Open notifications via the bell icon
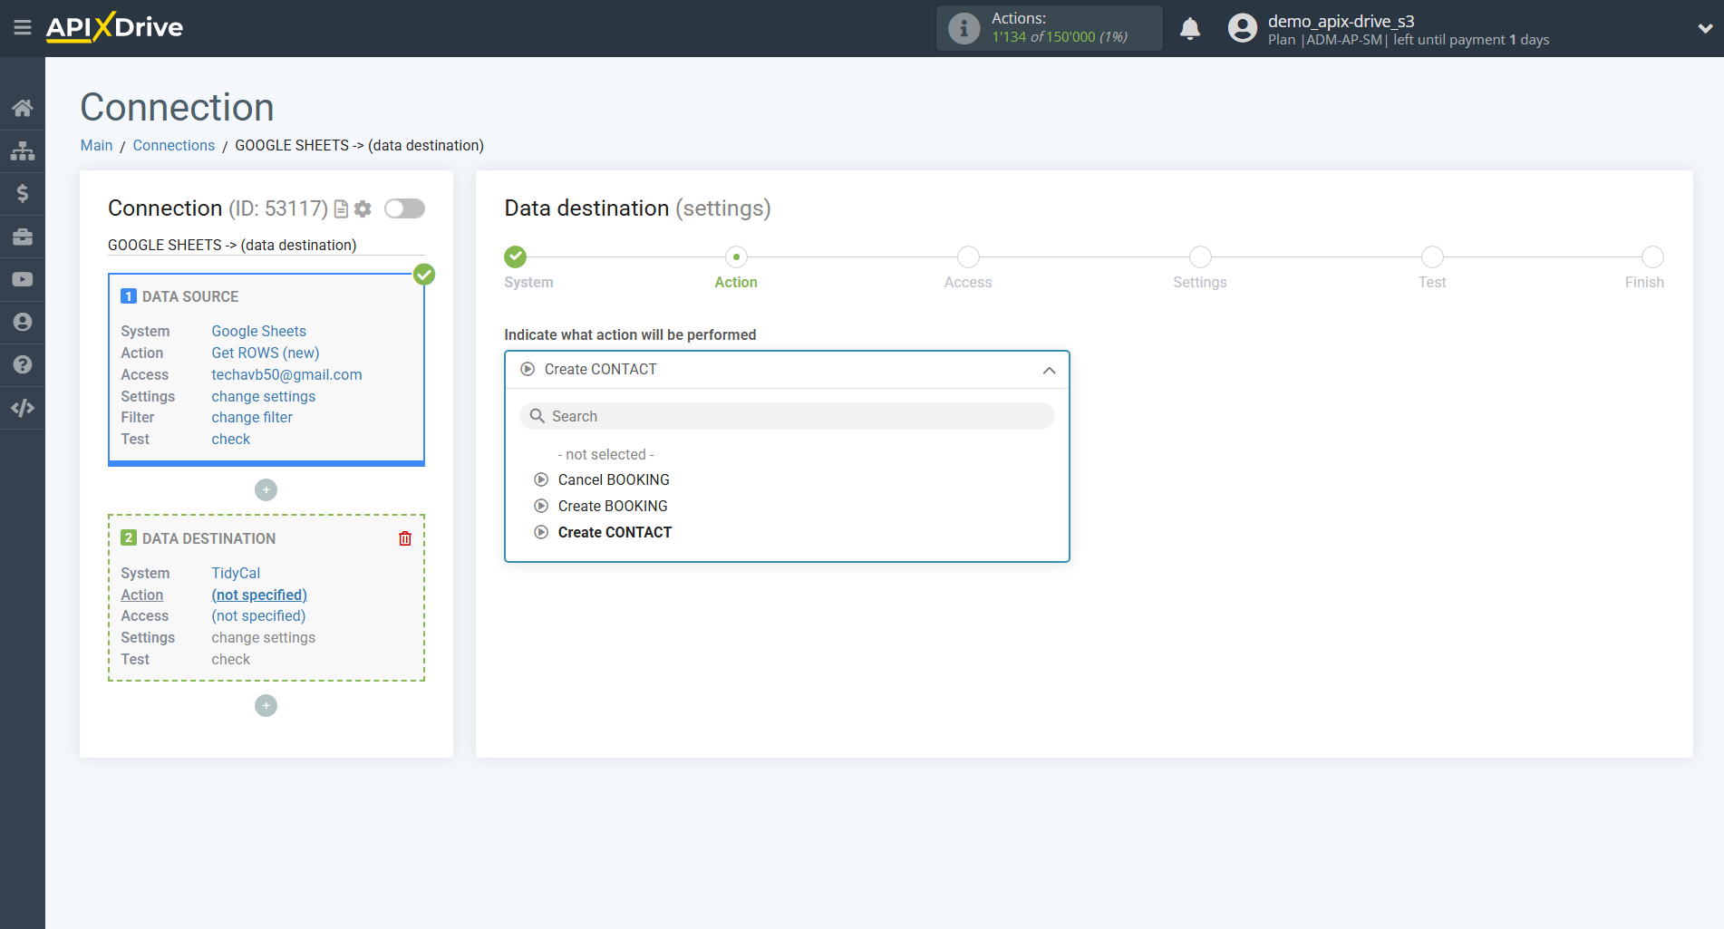The image size is (1724, 929). click(x=1190, y=28)
